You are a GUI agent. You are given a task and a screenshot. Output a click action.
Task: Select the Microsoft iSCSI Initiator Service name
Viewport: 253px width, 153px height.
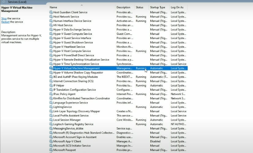pyautogui.click(x=72, y=146)
